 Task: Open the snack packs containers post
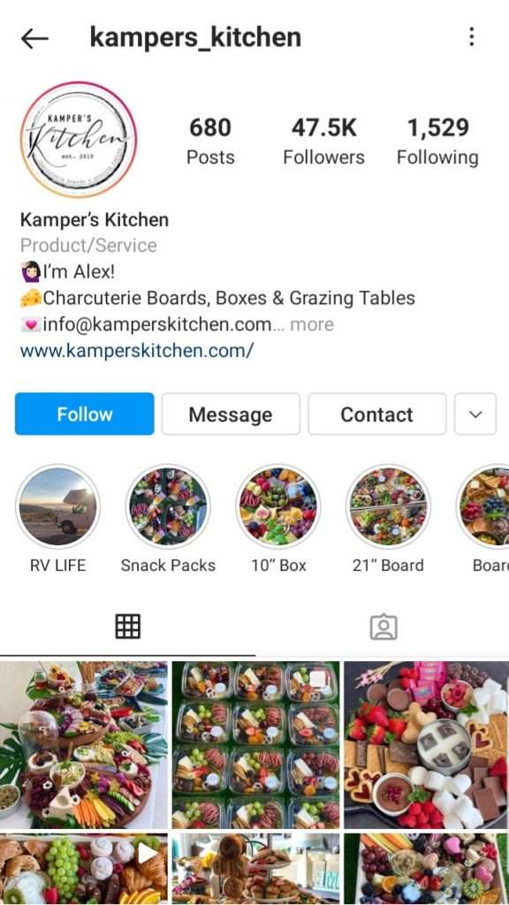(x=255, y=744)
